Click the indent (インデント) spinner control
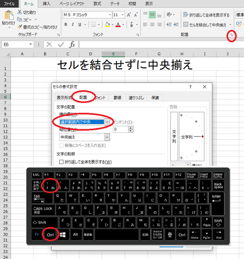 pyautogui.click(x=131, y=129)
